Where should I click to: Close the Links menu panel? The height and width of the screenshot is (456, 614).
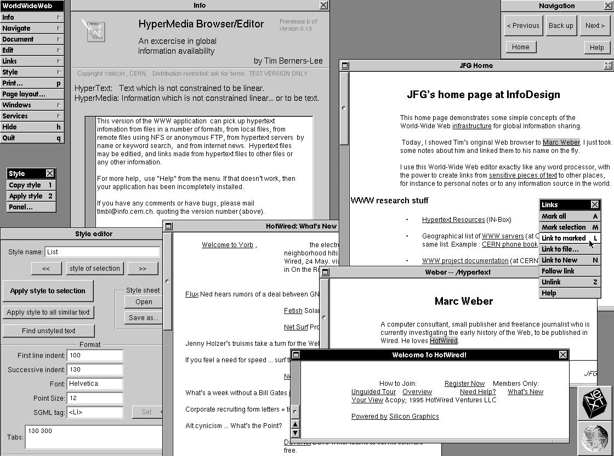(x=594, y=204)
